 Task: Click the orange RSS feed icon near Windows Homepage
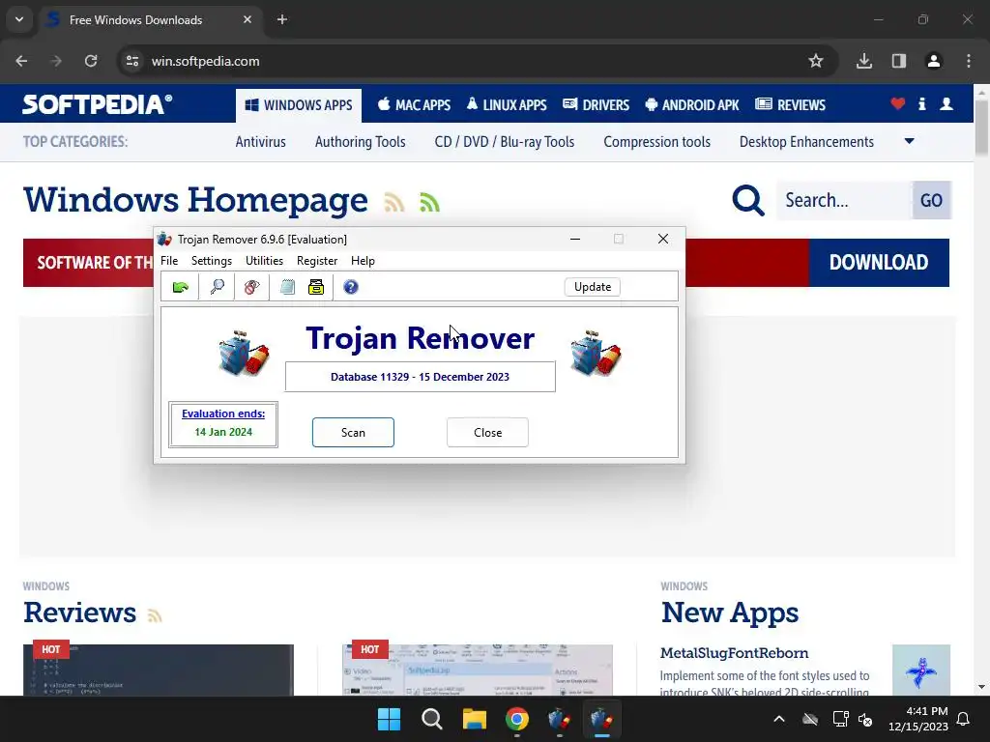(x=394, y=203)
